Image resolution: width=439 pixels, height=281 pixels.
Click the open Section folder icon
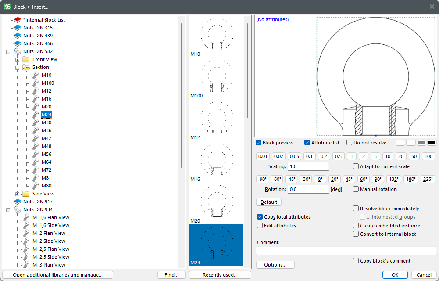click(26, 67)
